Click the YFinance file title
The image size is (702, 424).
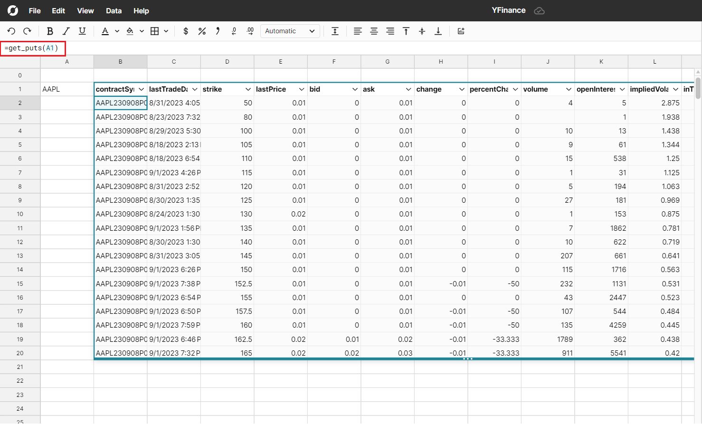(x=508, y=10)
